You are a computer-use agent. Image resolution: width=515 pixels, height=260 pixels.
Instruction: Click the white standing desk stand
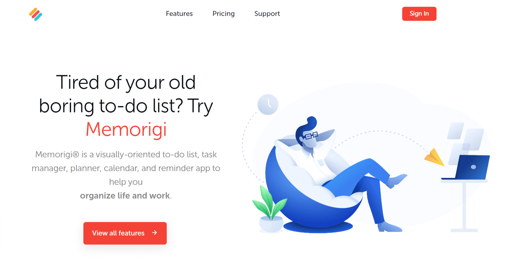(x=464, y=206)
